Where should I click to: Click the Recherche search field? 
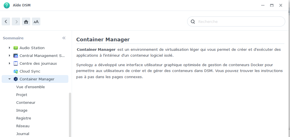pyautogui.click(x=236, y=21)
